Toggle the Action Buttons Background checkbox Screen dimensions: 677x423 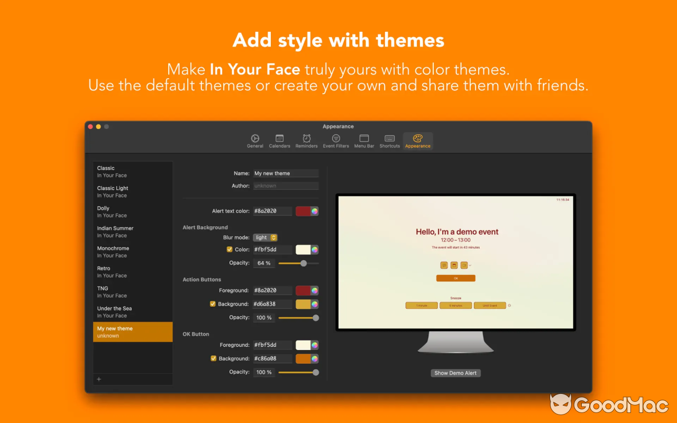pos(213,304)
